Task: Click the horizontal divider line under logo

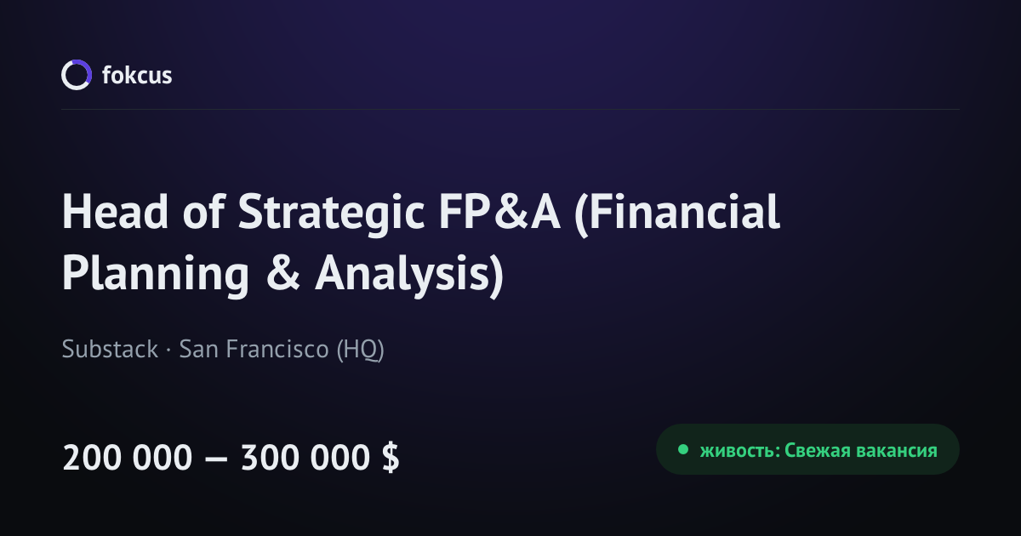Action: (x=510, y=109)
